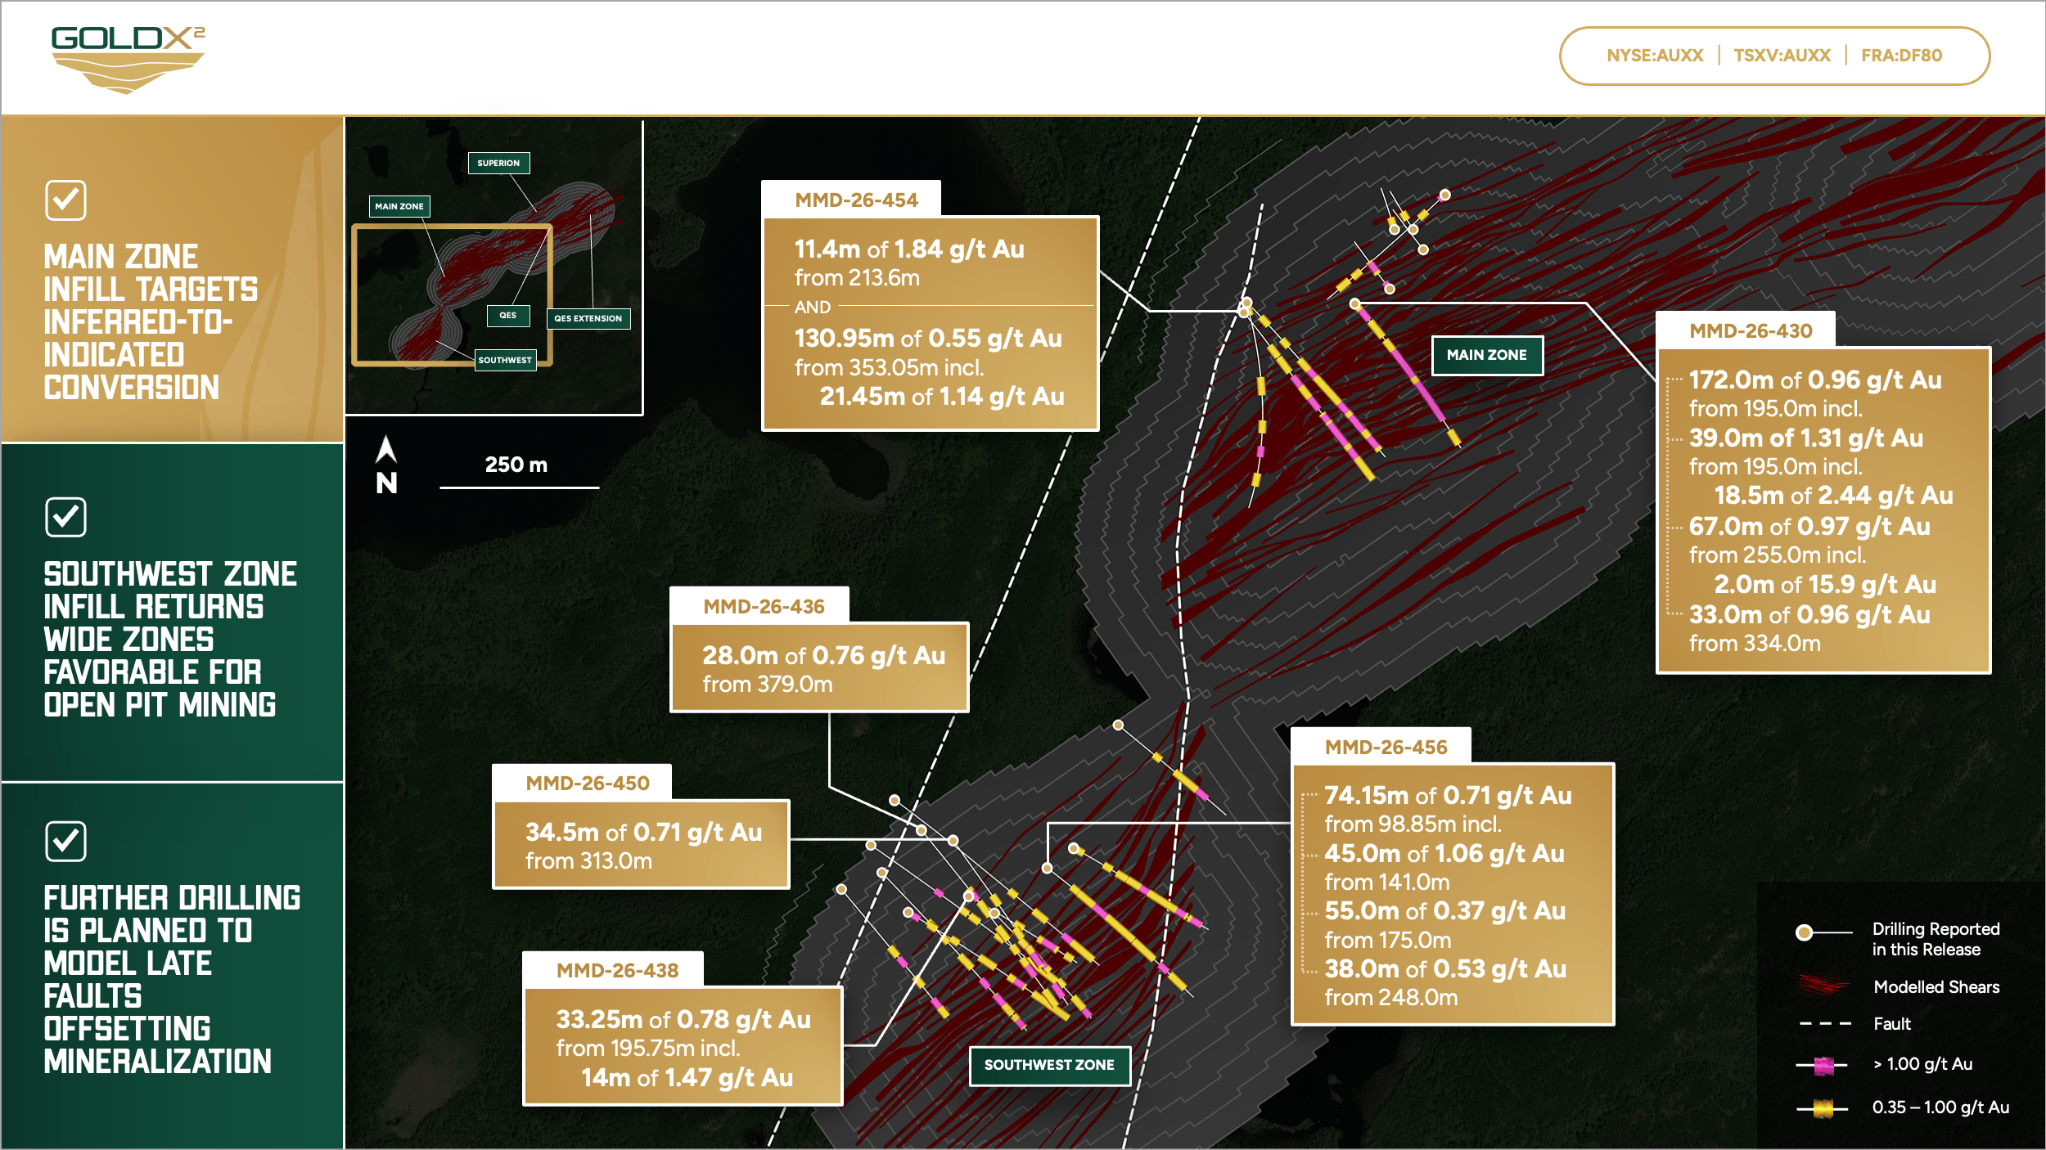Click the MMD-26-450 drill hole tab

pyautogui.click(x=582, y=783)
